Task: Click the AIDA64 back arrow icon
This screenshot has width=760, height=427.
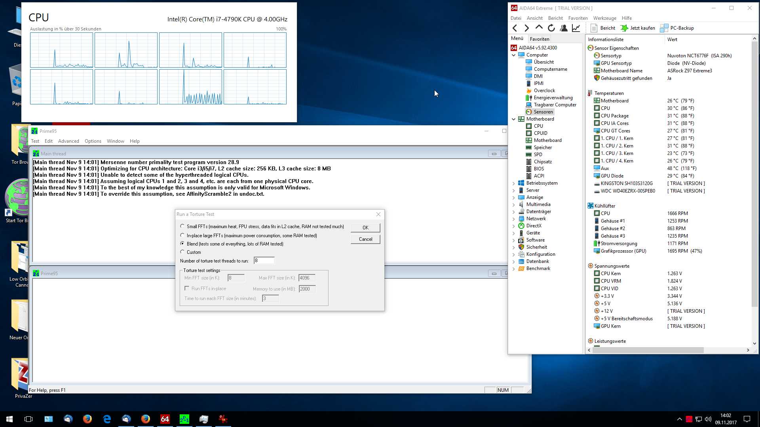Action: 515,28
